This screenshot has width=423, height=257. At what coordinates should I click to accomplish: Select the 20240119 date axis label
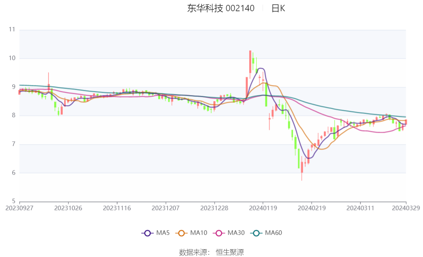pos(263,208)
